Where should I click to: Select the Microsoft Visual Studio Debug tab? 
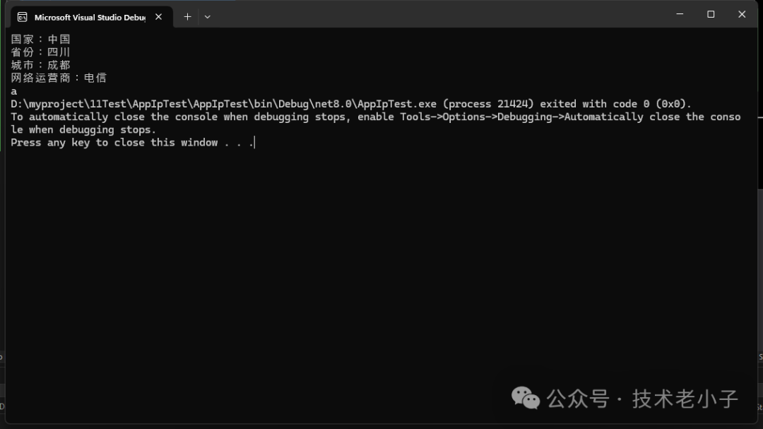[x=89, y=17]
